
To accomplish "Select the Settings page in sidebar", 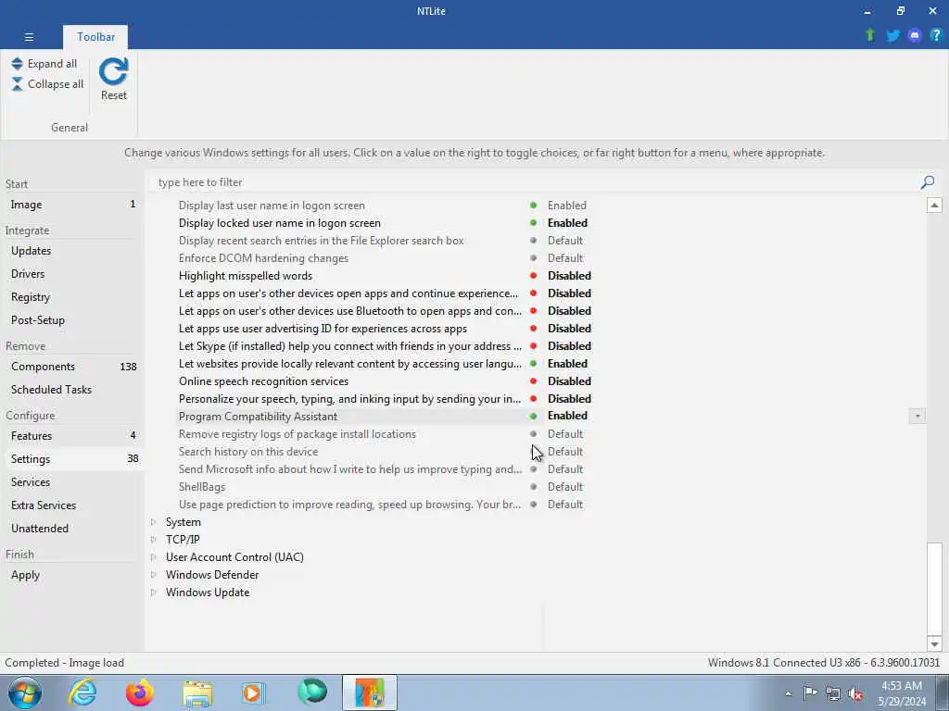I will click(72, 459).
